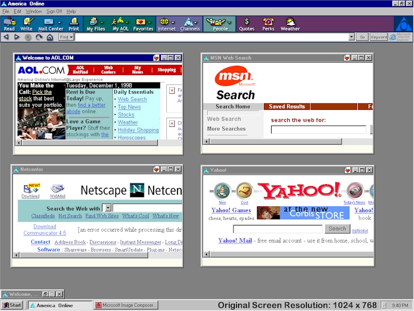This screenshot has height=311, width=414.
Task: Open the Sign Off menu
Action: coord(54,11)
